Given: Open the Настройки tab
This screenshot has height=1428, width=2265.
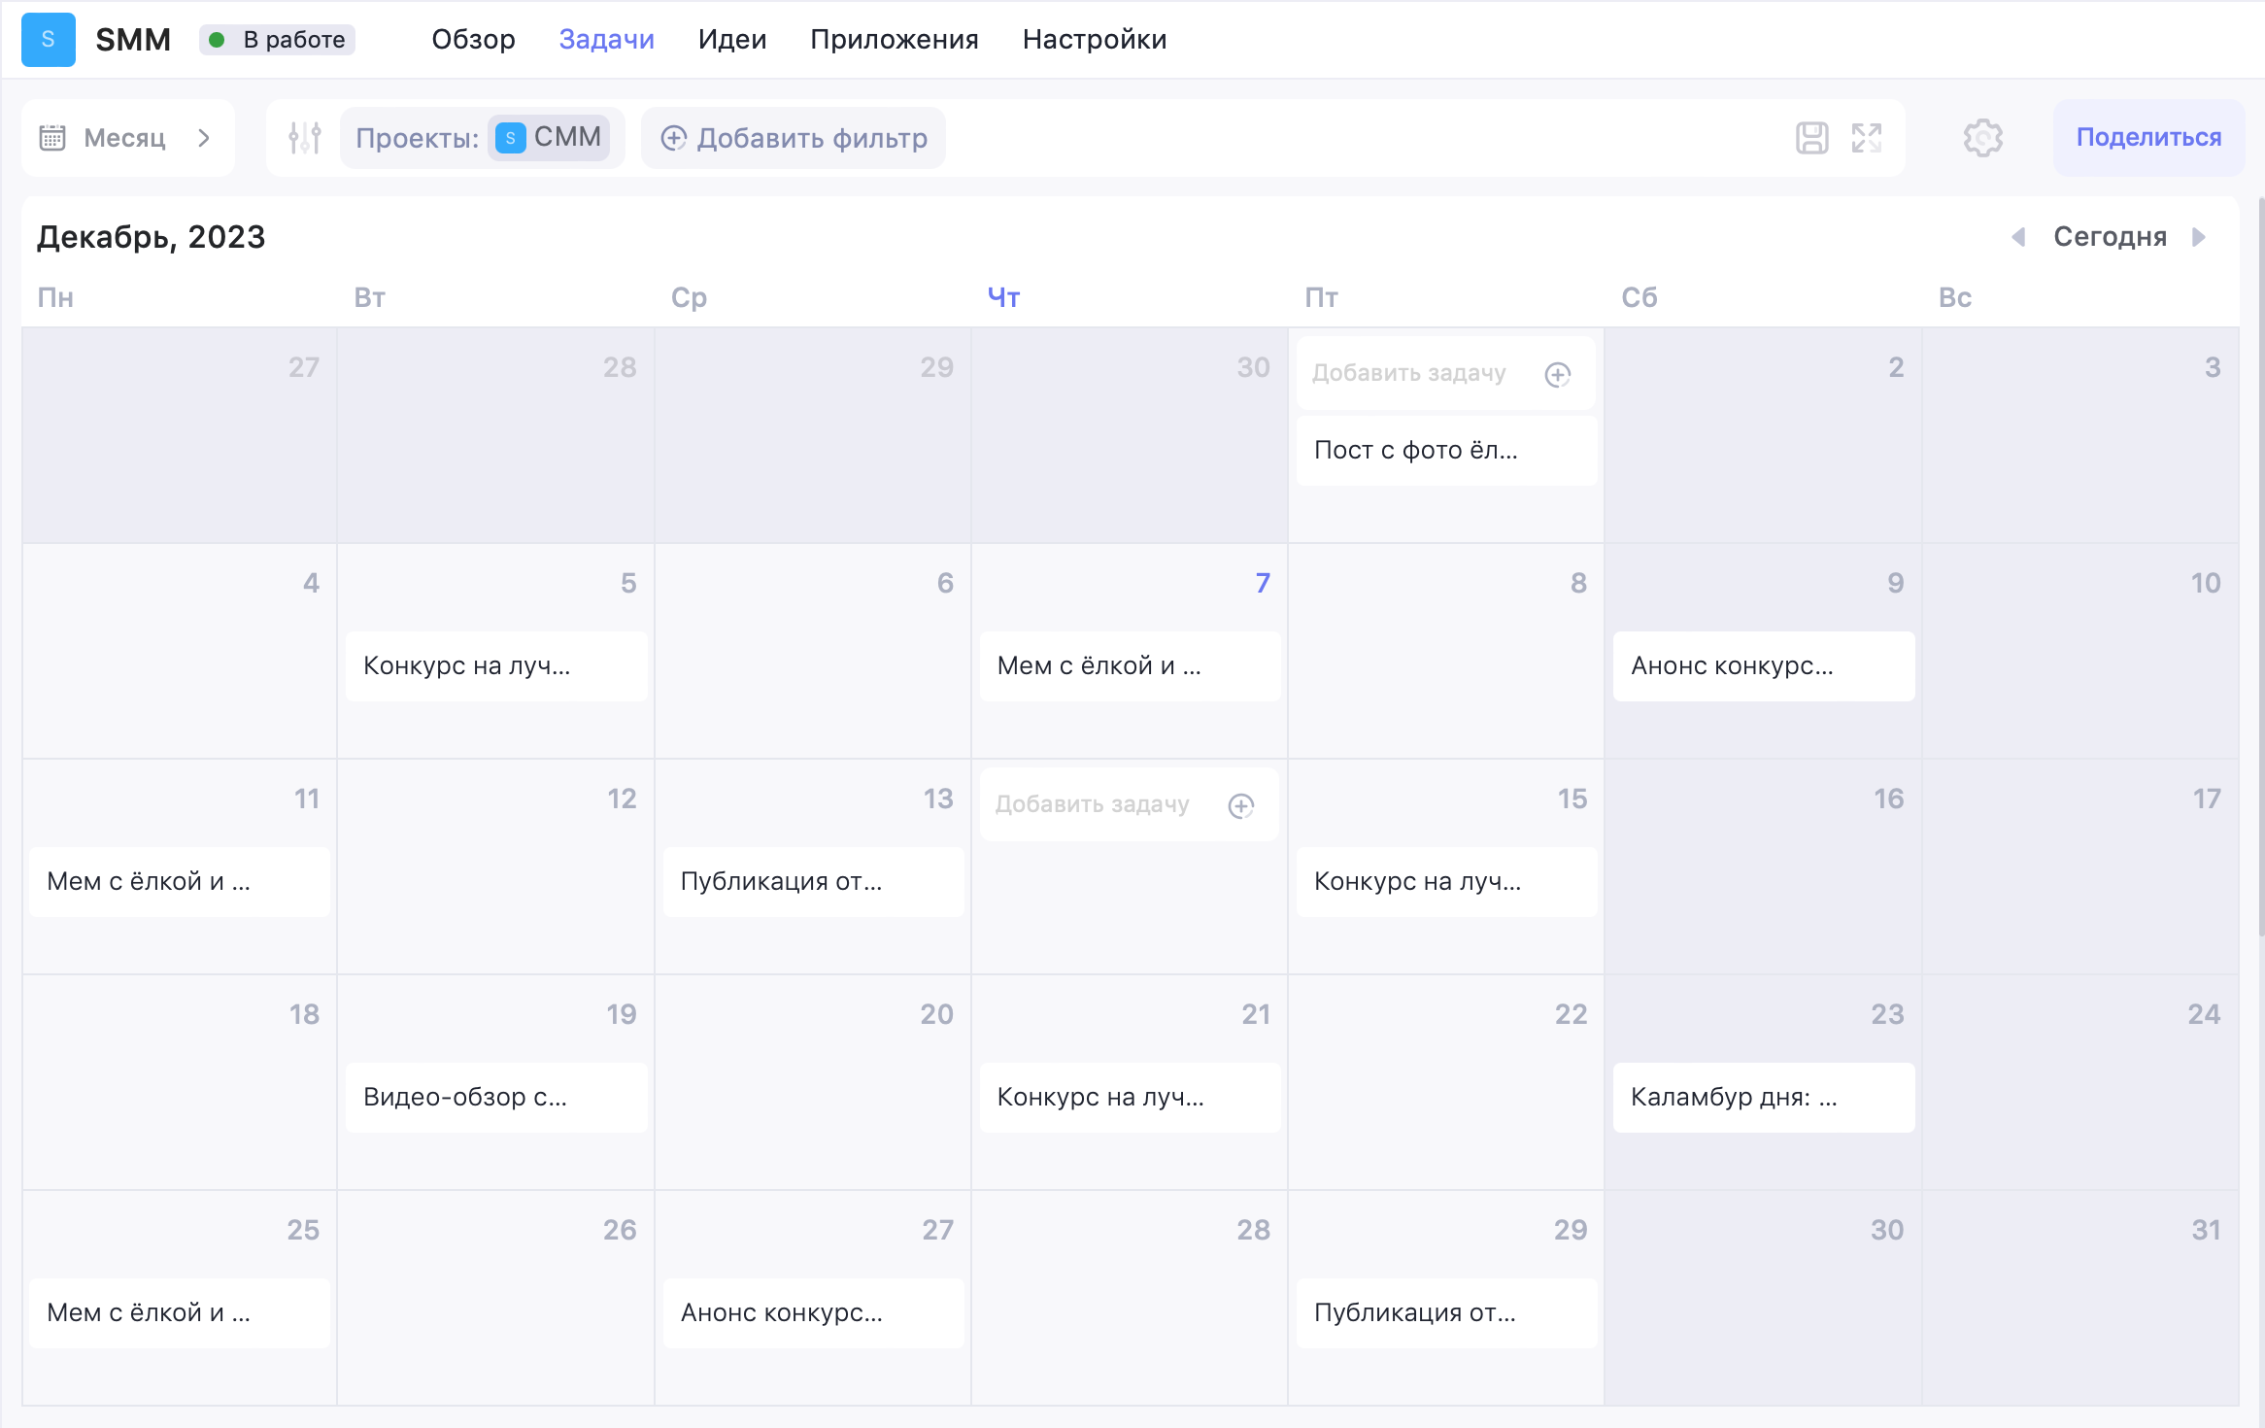Looking at the screenshot, I should tap(1095, 40).
